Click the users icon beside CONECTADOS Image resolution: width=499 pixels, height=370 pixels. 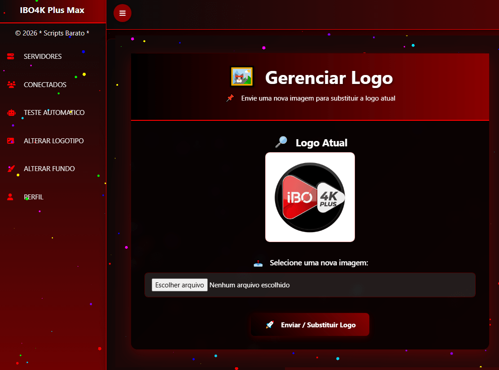pyautogui.click(x=11, y=84)
